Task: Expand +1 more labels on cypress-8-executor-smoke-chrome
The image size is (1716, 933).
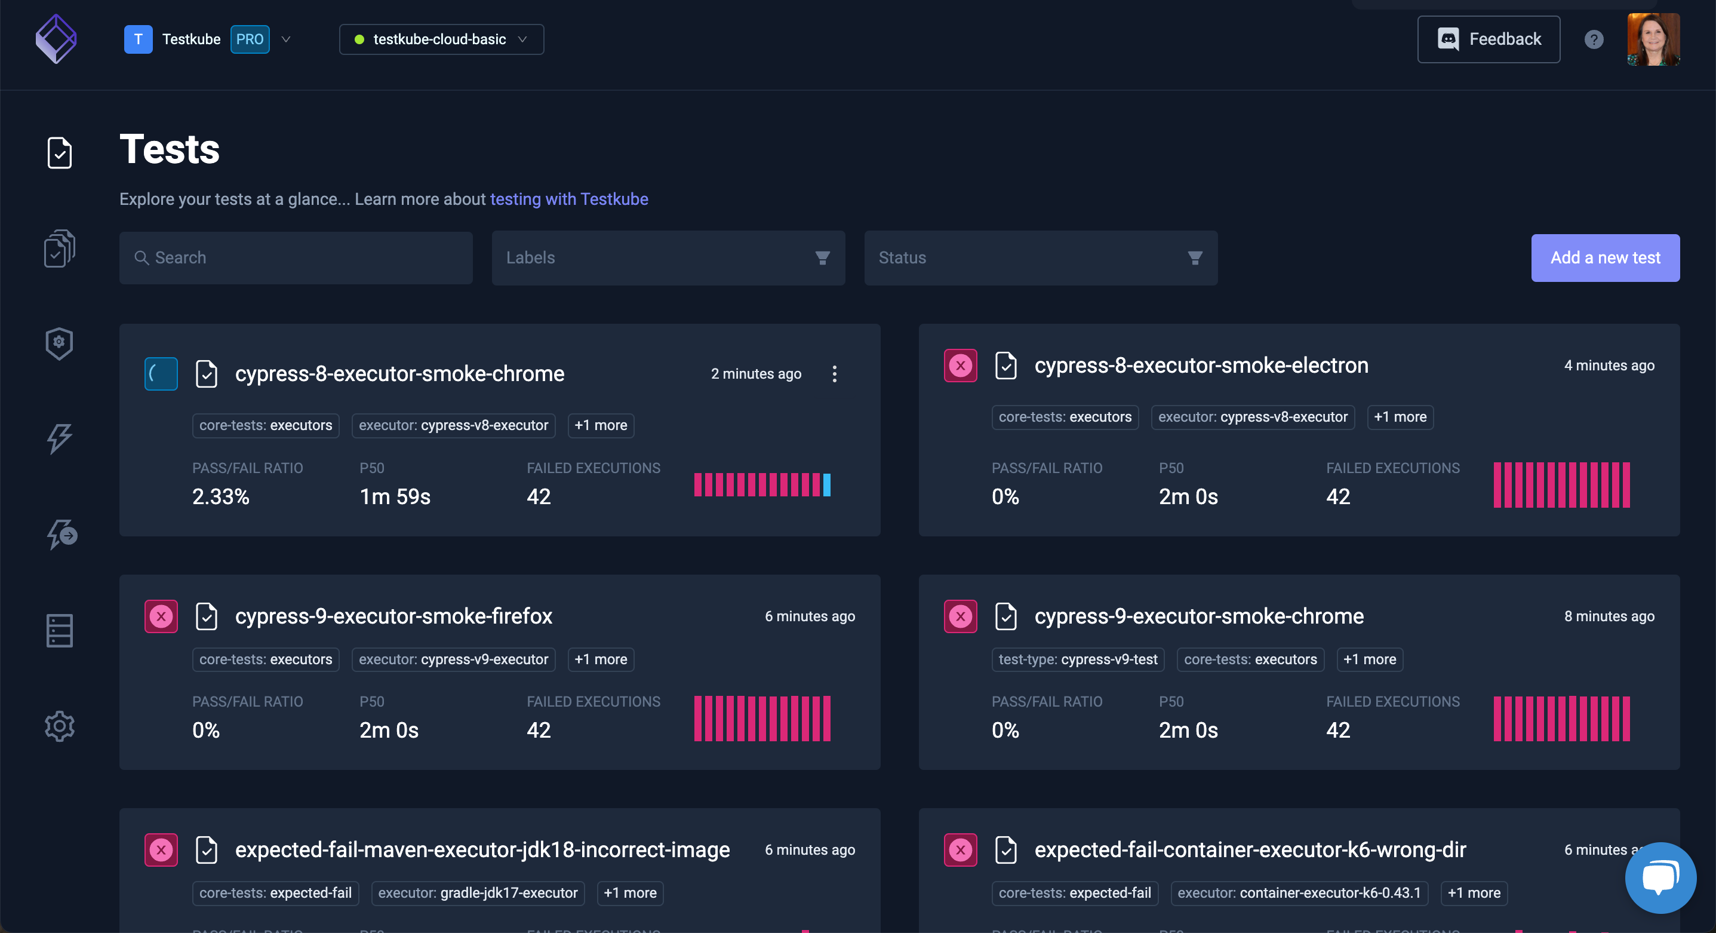Action: pyautogui.click(x=601, y=425)
